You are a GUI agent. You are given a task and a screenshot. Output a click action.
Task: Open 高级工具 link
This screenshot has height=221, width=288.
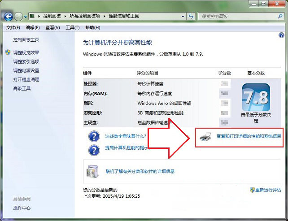pyautogui.click(x=22, y=88)
